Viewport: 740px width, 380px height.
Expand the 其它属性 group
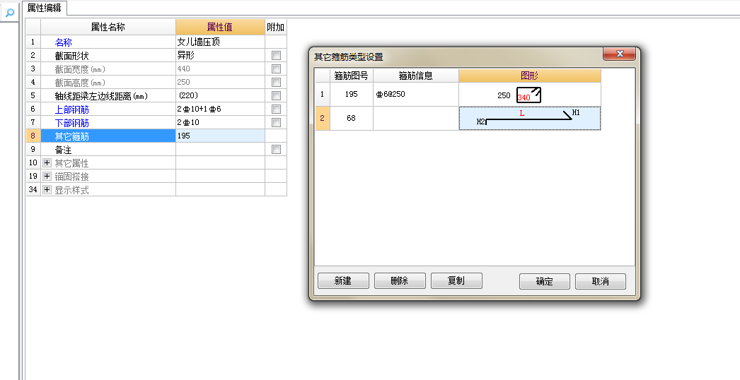pos(47,163)
